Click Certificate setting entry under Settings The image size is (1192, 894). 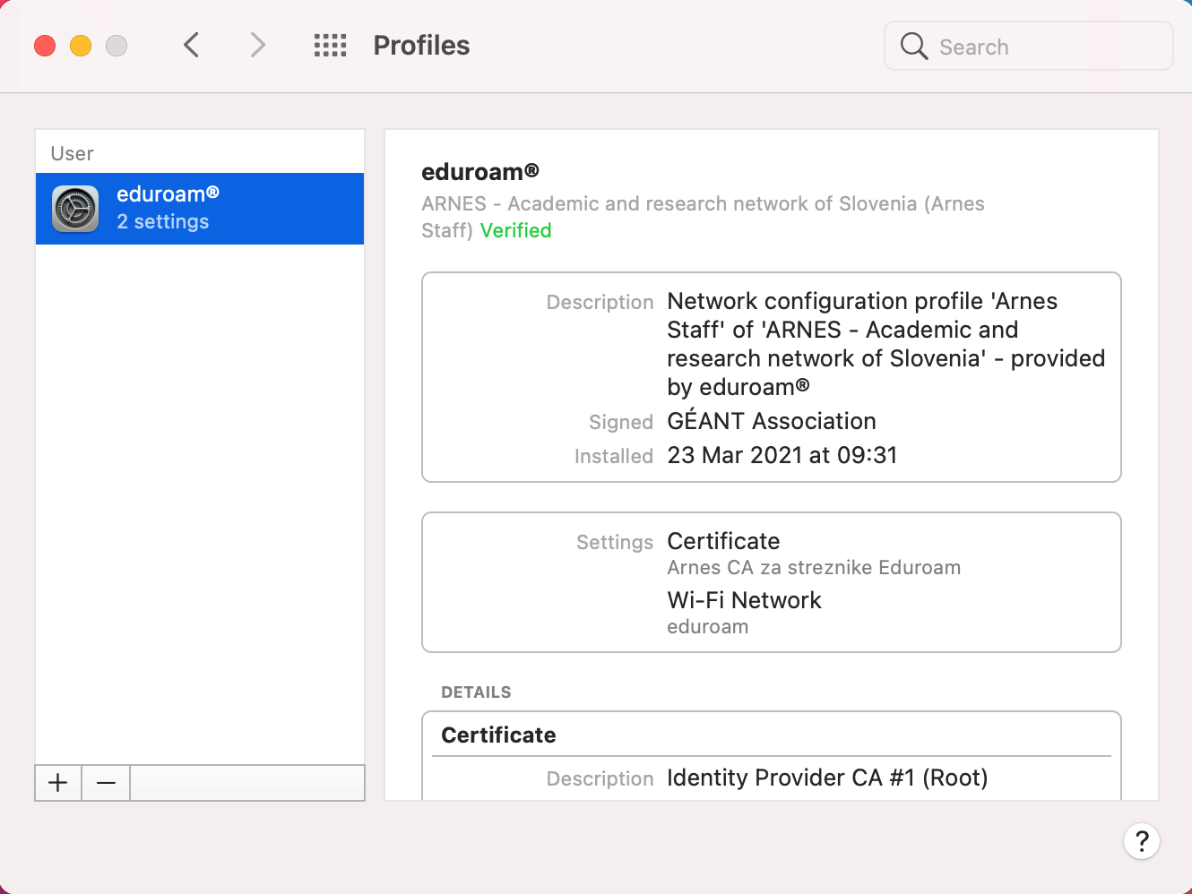coord(723,541)
